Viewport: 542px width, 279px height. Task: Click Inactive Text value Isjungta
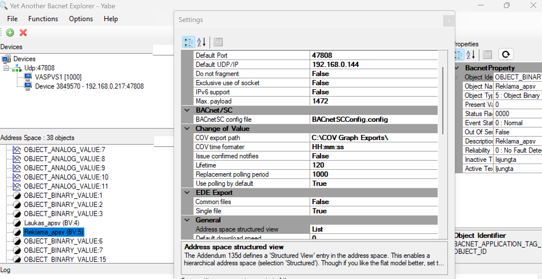518,160
